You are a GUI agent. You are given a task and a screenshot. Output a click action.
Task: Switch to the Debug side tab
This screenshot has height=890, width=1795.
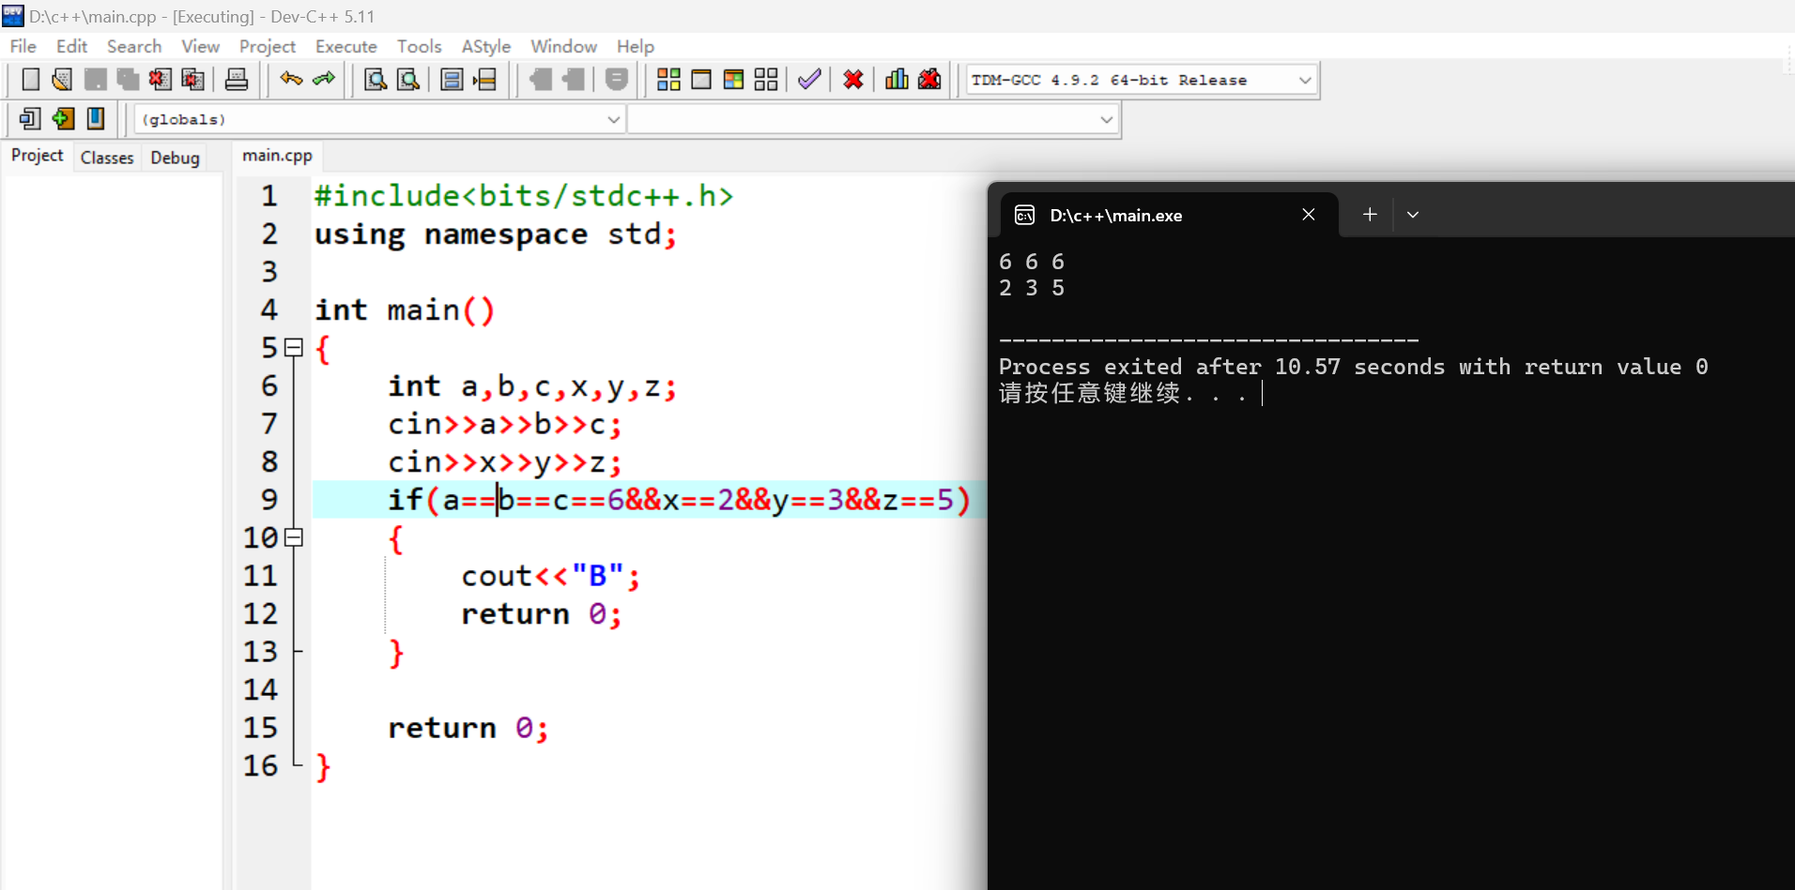(x=175, y=158)
